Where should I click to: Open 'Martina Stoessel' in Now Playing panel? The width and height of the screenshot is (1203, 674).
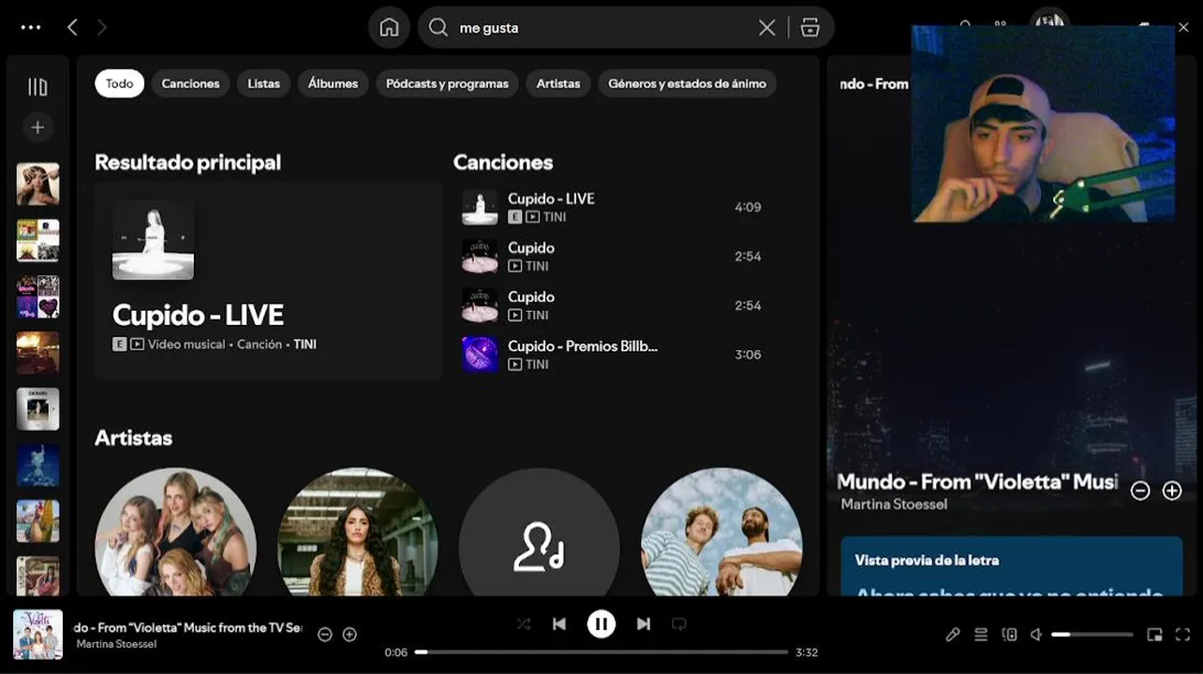tap(894, 505)
